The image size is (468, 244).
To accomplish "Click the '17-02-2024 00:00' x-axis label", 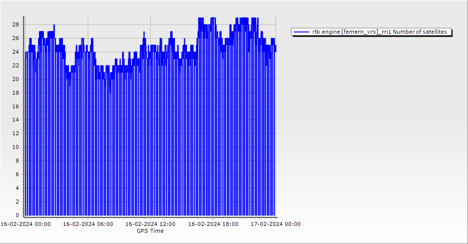I will 276,224.
